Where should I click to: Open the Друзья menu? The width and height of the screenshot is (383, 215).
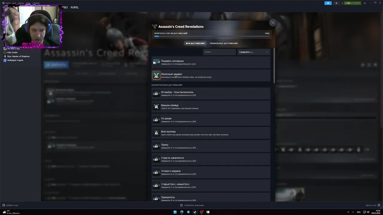(21, 3)
